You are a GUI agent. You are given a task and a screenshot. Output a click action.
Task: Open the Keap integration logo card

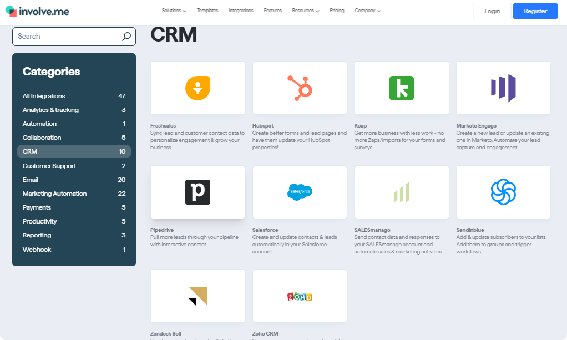pyautogui.click(x=402, y=88)
